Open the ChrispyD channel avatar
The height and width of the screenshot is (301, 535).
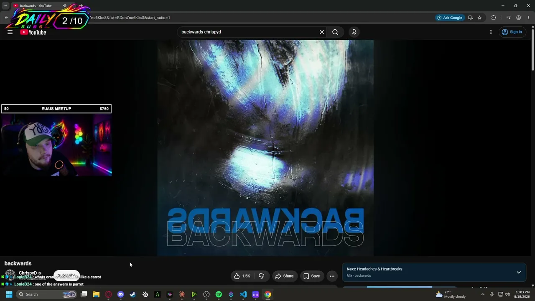click(x=10, y=275)
